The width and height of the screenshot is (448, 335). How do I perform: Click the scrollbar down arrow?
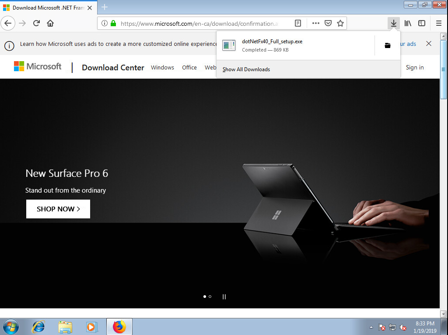click(443, 314)
